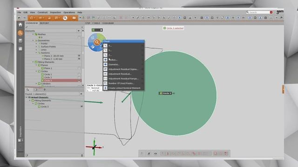The image size is (298, 167).
Task: Click the last red icon in bottom view toolbar
Action: click(x=226, y=154)
